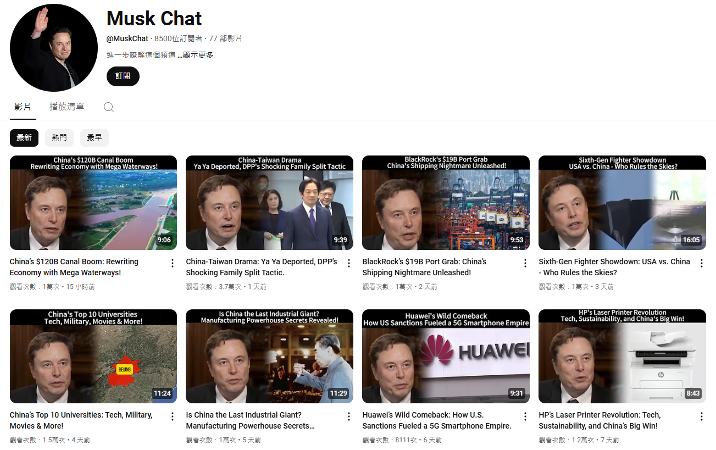Viewport: 716px width, 450px height.
Task: Select the 最新 filter chip
Action: [x=24, y=137]
